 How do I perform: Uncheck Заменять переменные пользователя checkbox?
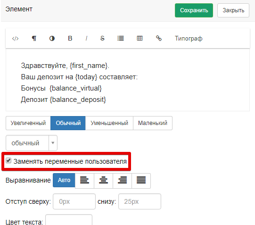pyautogui.click(x=8, y=160)
